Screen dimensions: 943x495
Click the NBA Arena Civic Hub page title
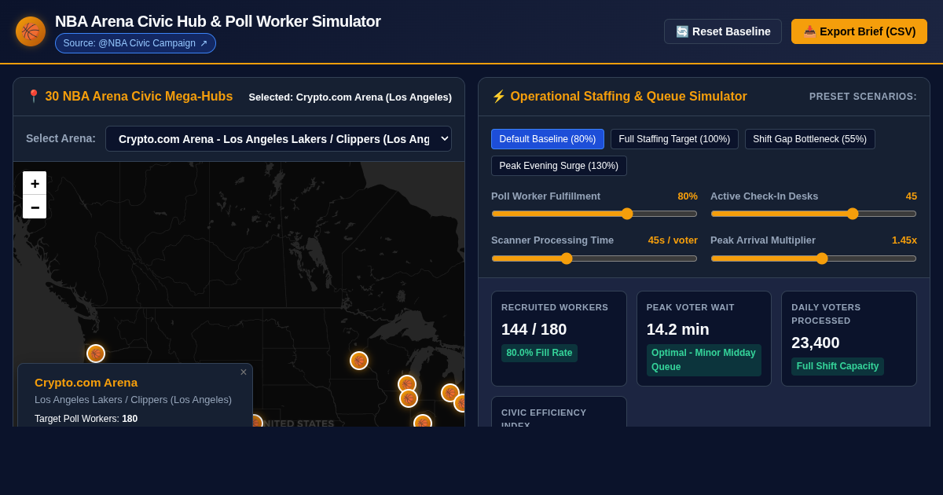point(218,21)
